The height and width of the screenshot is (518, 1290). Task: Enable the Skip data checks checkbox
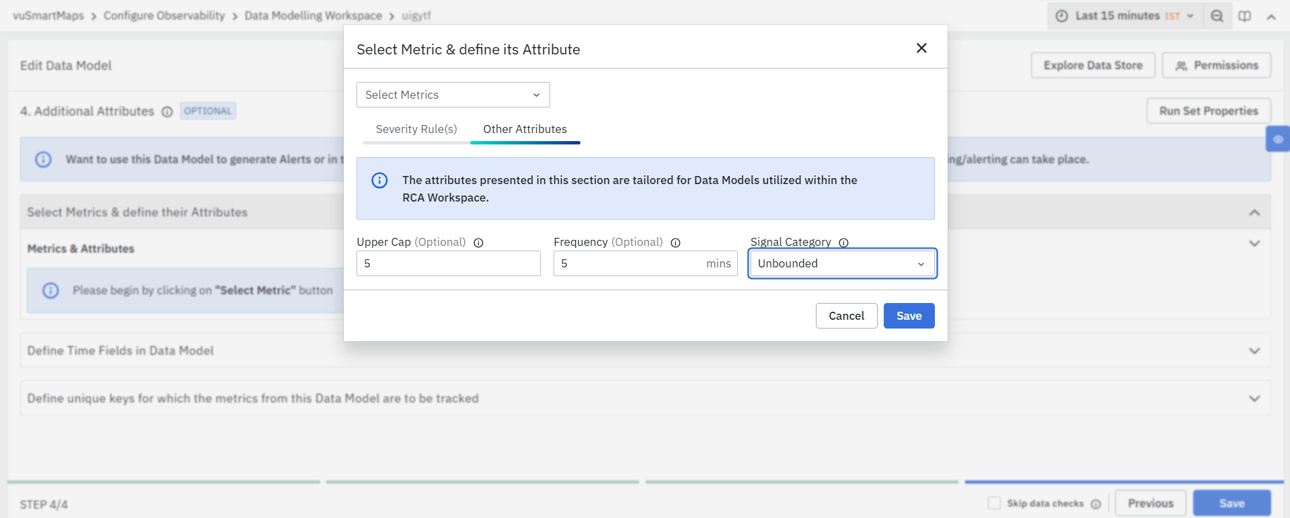(x=994, y=503)
